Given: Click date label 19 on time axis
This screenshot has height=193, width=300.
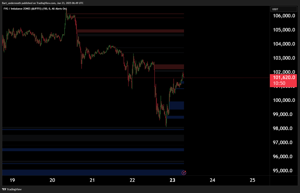Looking at the screenshot, I should click(x=12, y=180).
